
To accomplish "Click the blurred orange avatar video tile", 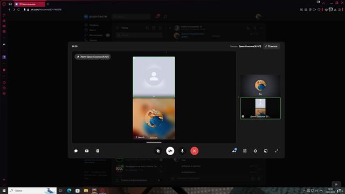I will [154, 119].
